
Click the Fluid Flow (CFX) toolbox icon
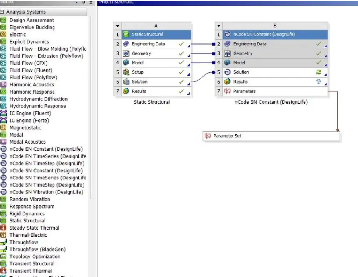[4, 63]
